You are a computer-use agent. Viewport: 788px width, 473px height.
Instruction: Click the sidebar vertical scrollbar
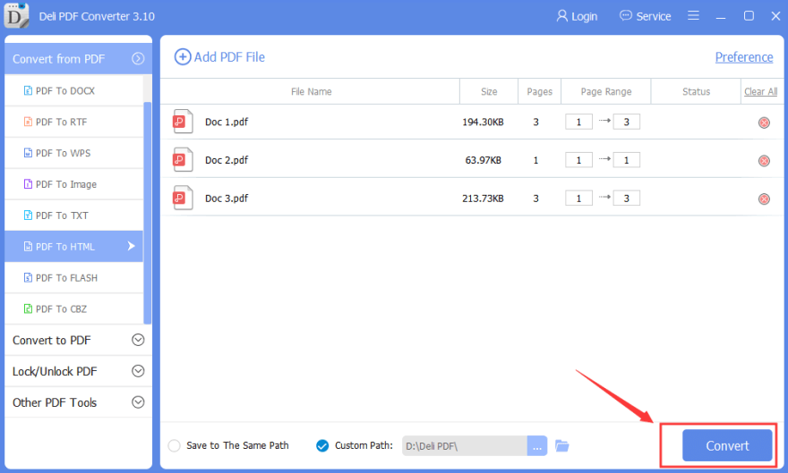click(147, 213)
